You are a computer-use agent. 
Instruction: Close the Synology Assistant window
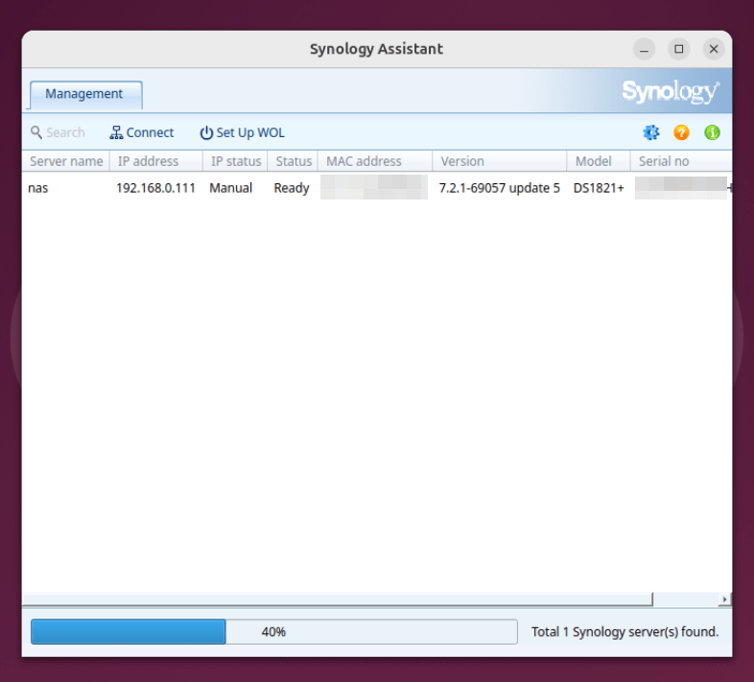714,49
